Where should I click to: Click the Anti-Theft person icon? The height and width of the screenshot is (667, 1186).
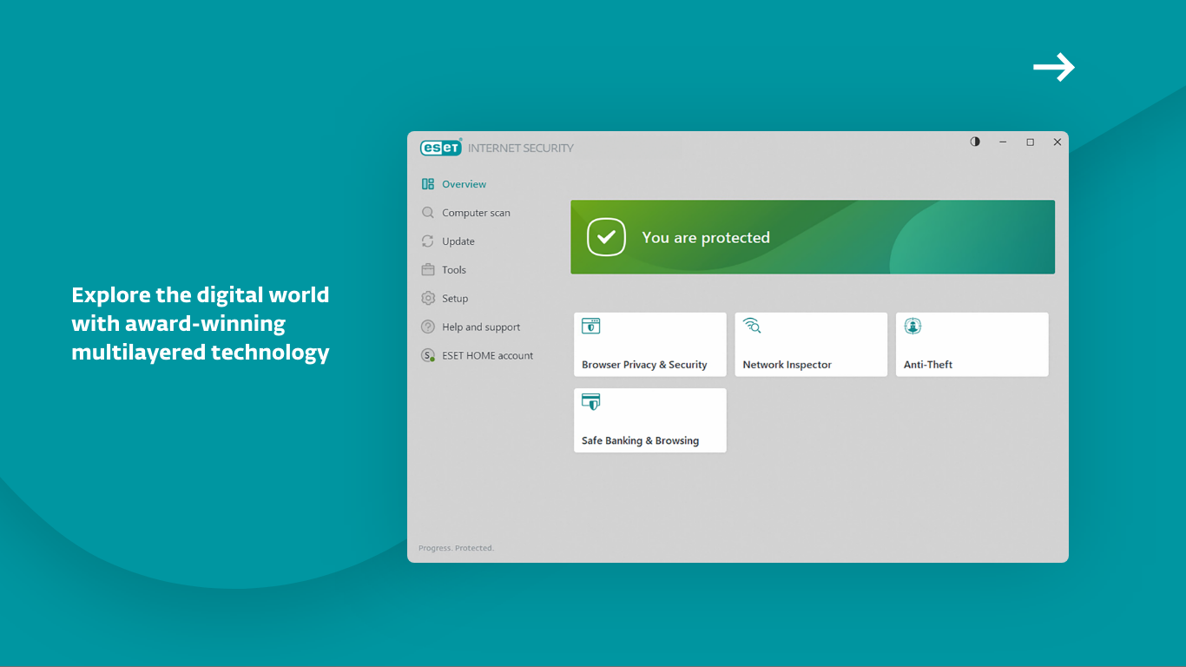tap(913, 326)
